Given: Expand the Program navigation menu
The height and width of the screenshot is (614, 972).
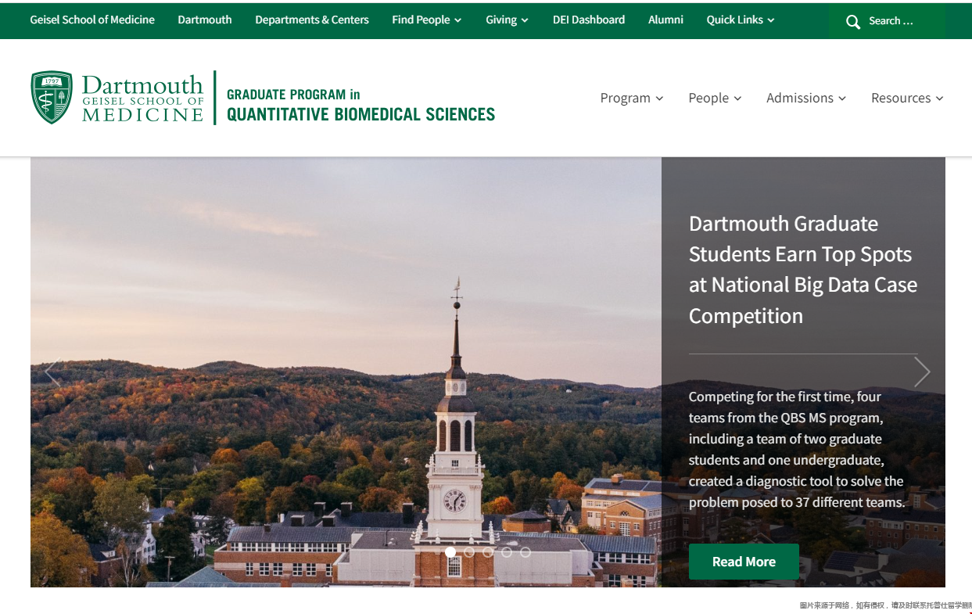Looking at the screenshot, I should coord(632,98).
